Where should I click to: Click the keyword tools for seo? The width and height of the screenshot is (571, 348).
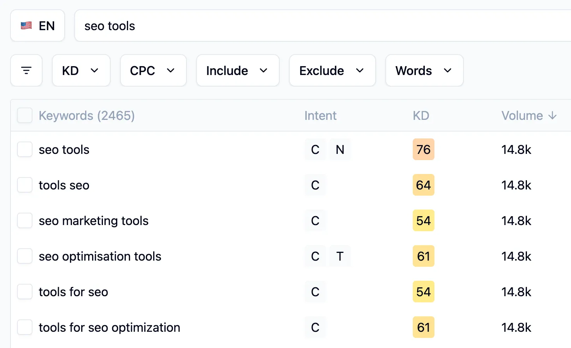pos(74,292)
